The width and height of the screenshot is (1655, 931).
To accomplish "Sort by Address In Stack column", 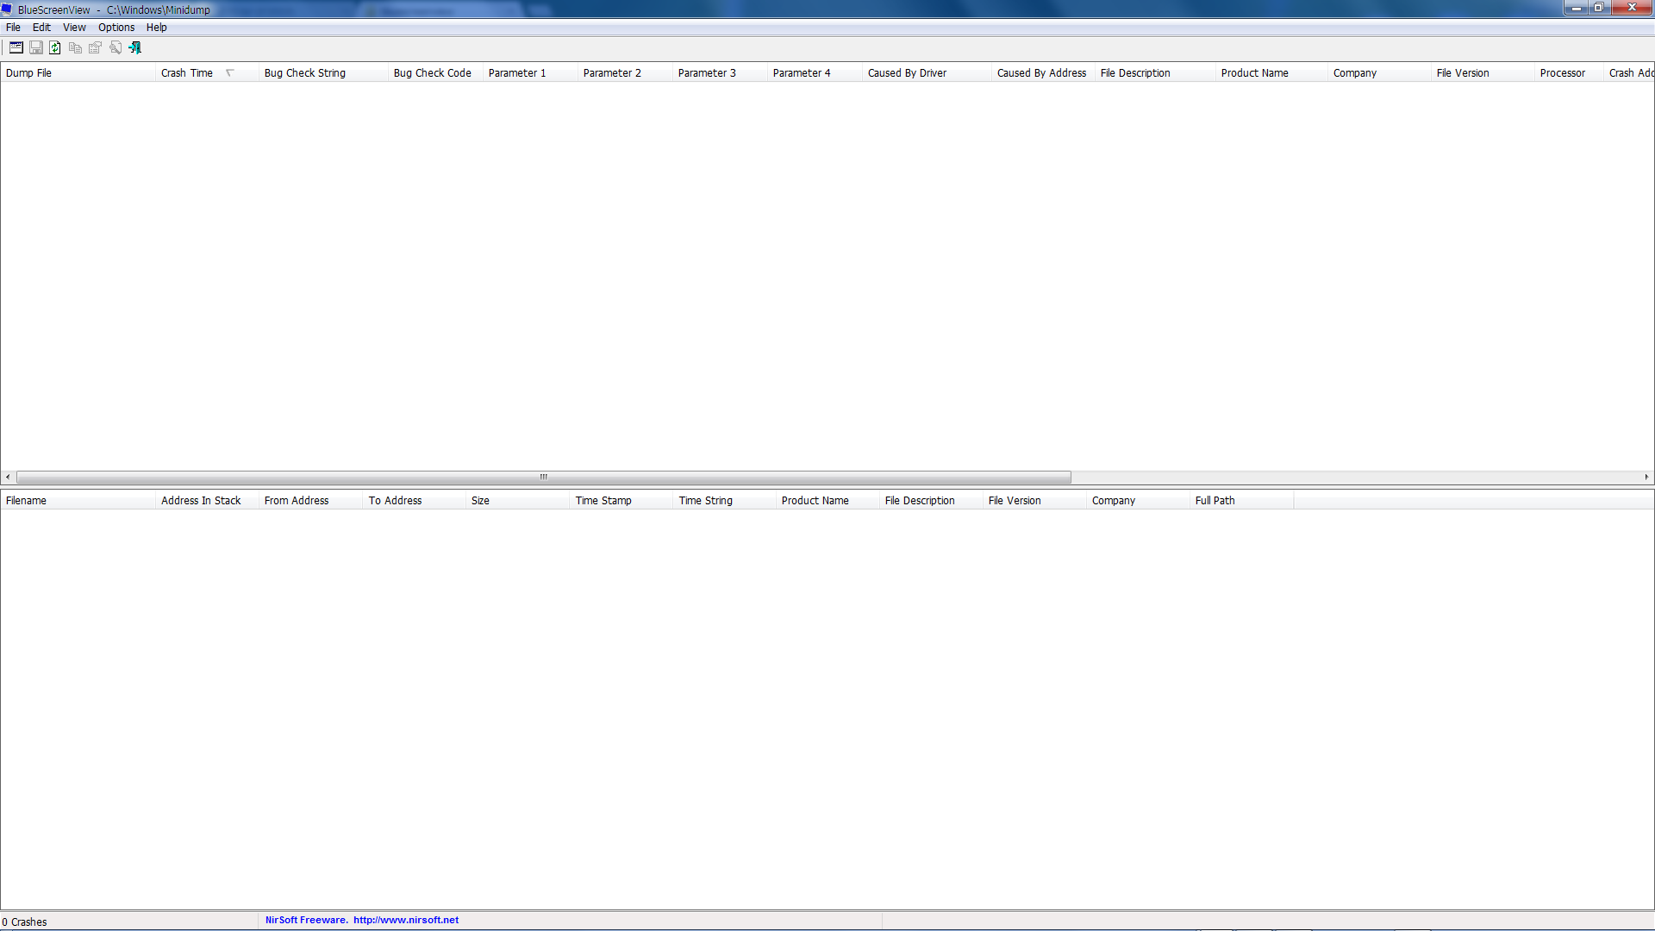I will coord(207,501).
